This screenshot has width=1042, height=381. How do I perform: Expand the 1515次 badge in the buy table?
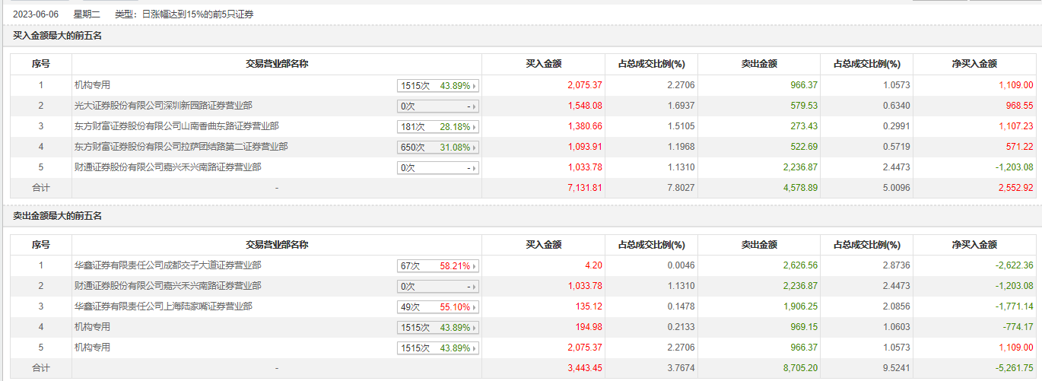pyautogui.click(x=438, y=86)
